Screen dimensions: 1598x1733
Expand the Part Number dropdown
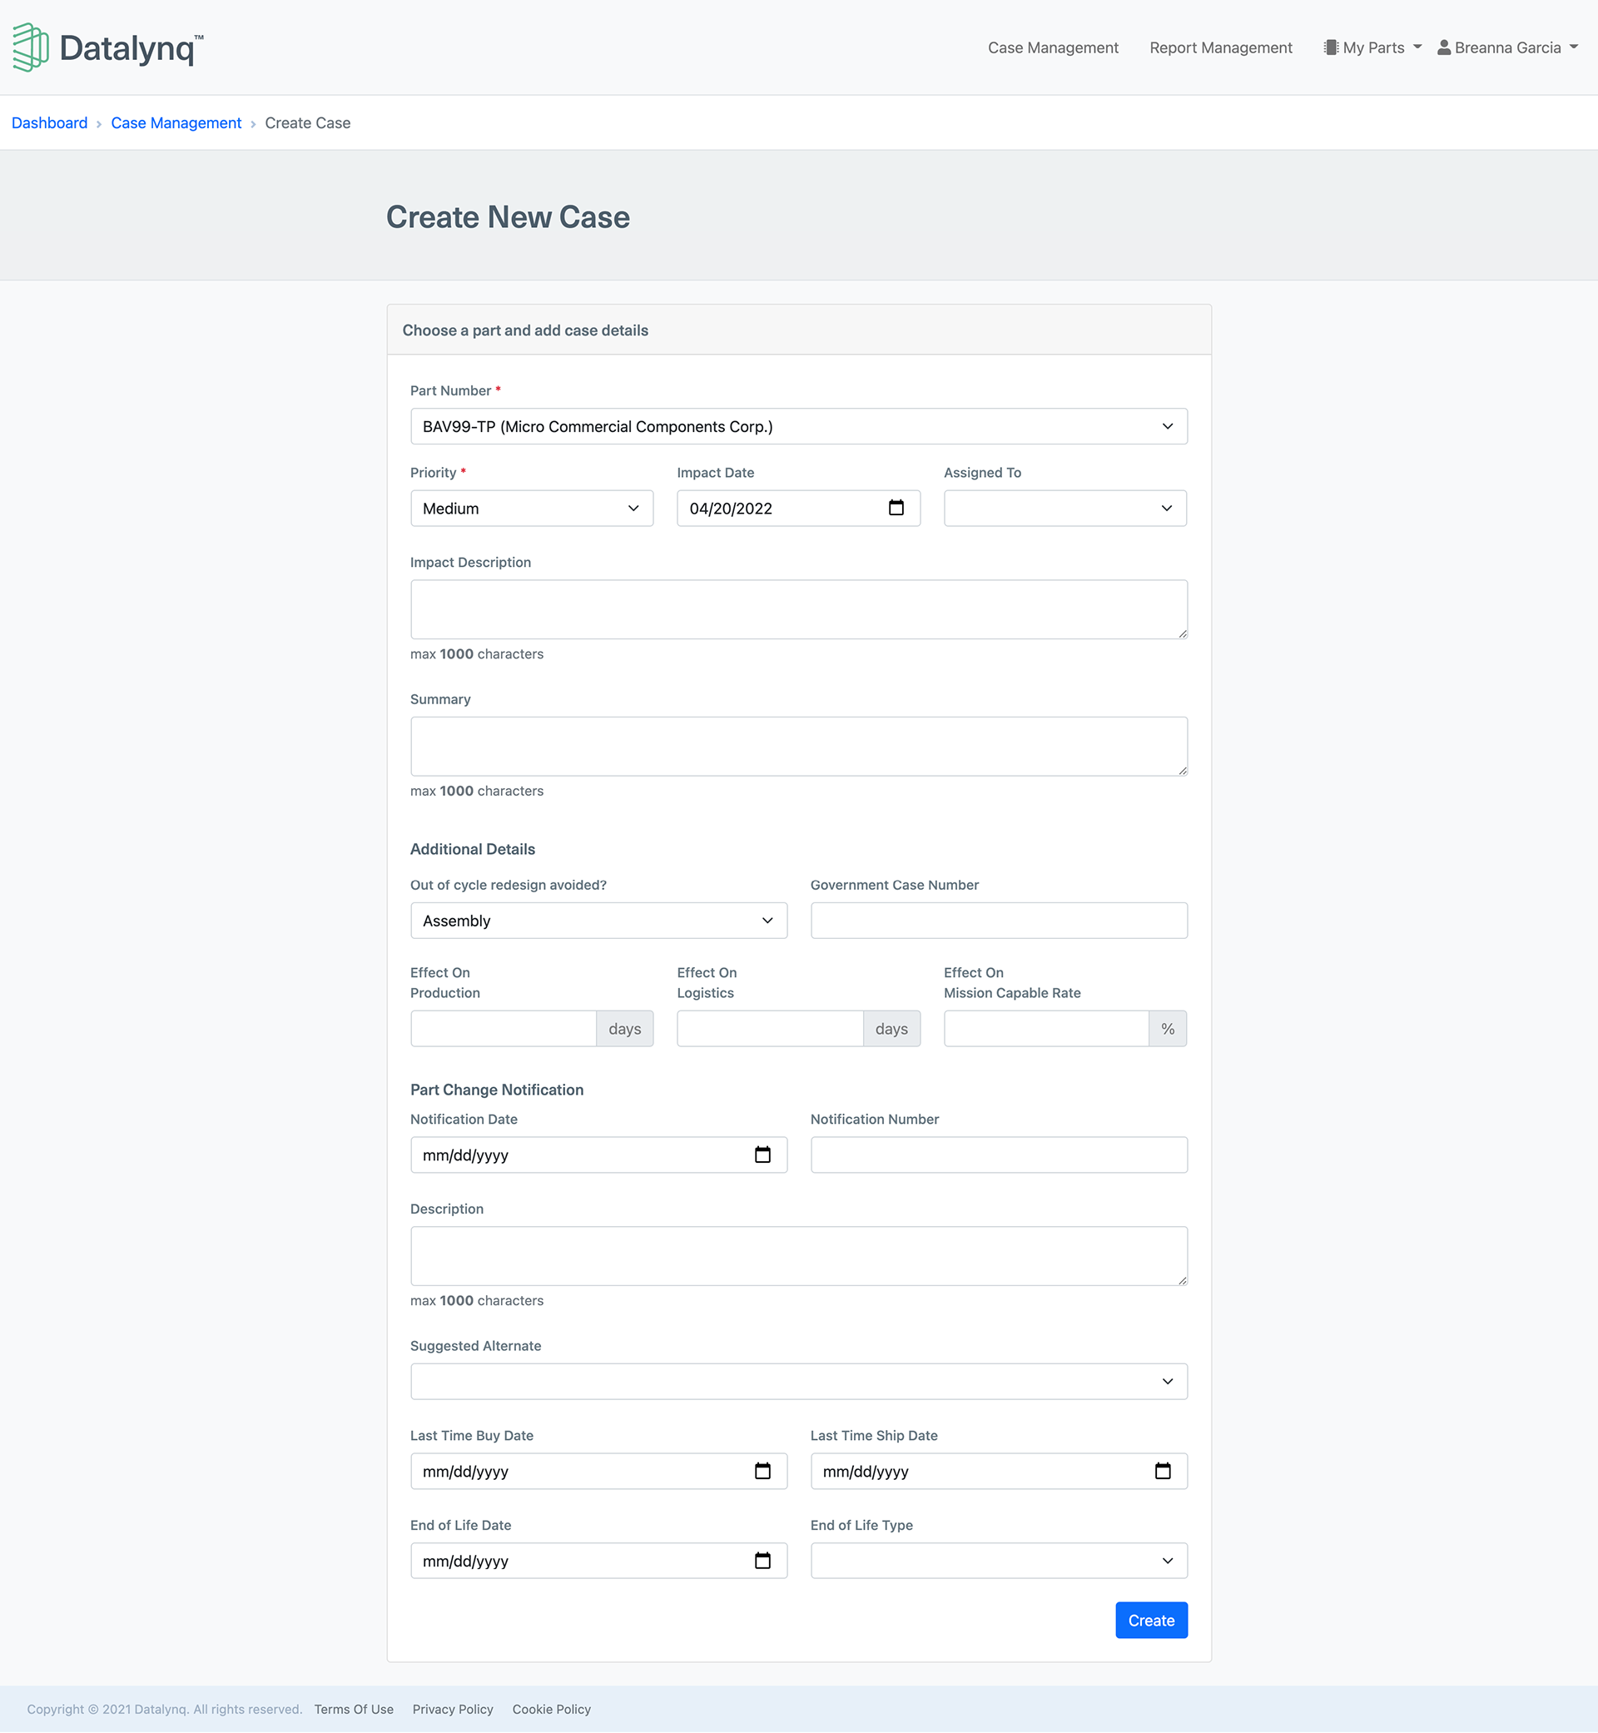tap(799, 426)
